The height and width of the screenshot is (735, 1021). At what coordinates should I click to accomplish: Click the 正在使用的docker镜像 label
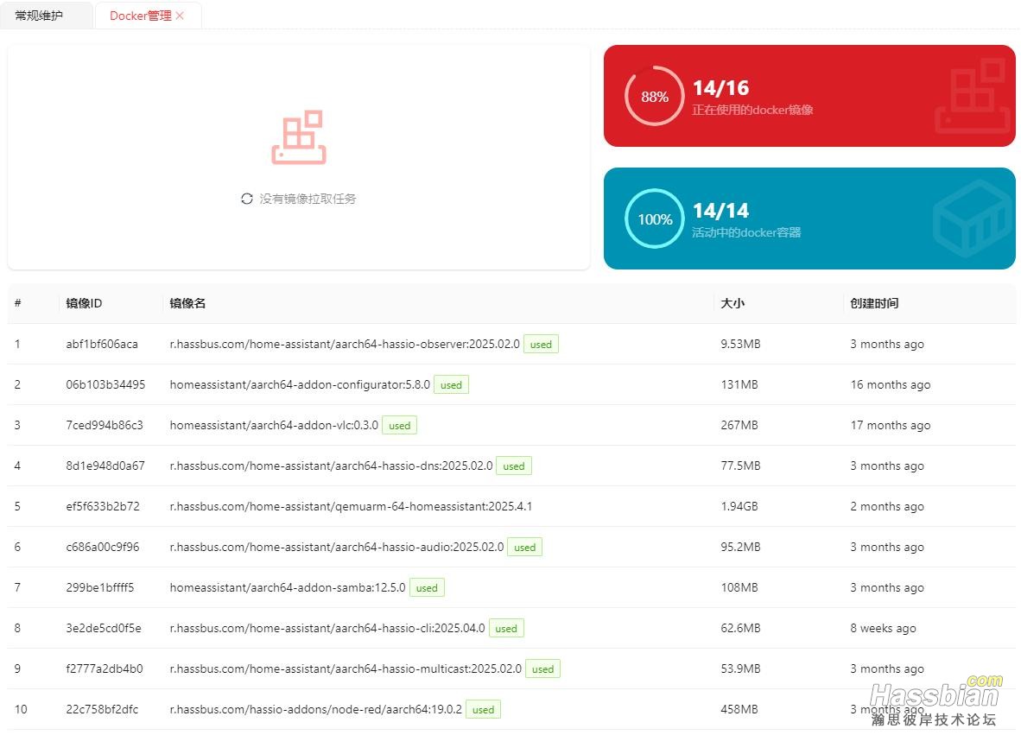[x=752, y=110]
